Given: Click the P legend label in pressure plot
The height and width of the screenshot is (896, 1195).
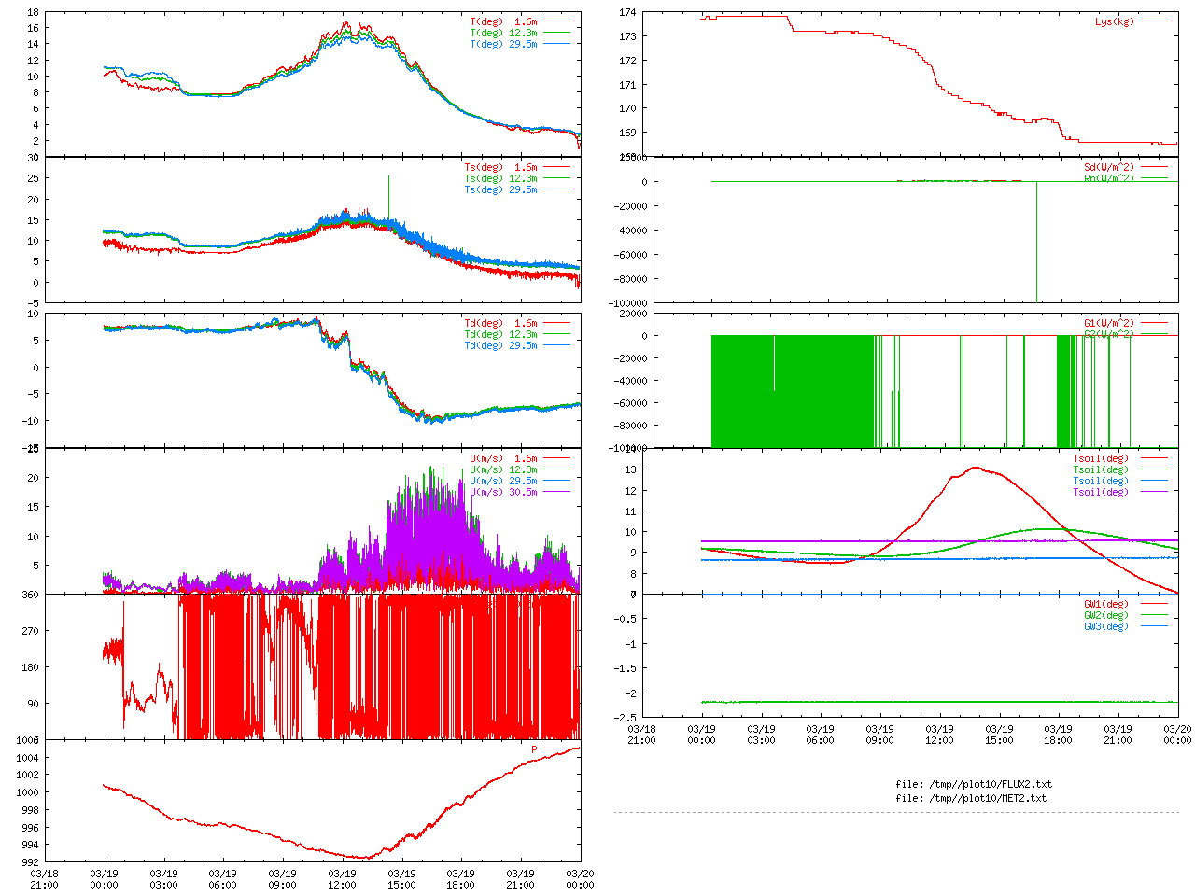Looking at the screenshot, I should pyautogui.click(x=535, y=749).
